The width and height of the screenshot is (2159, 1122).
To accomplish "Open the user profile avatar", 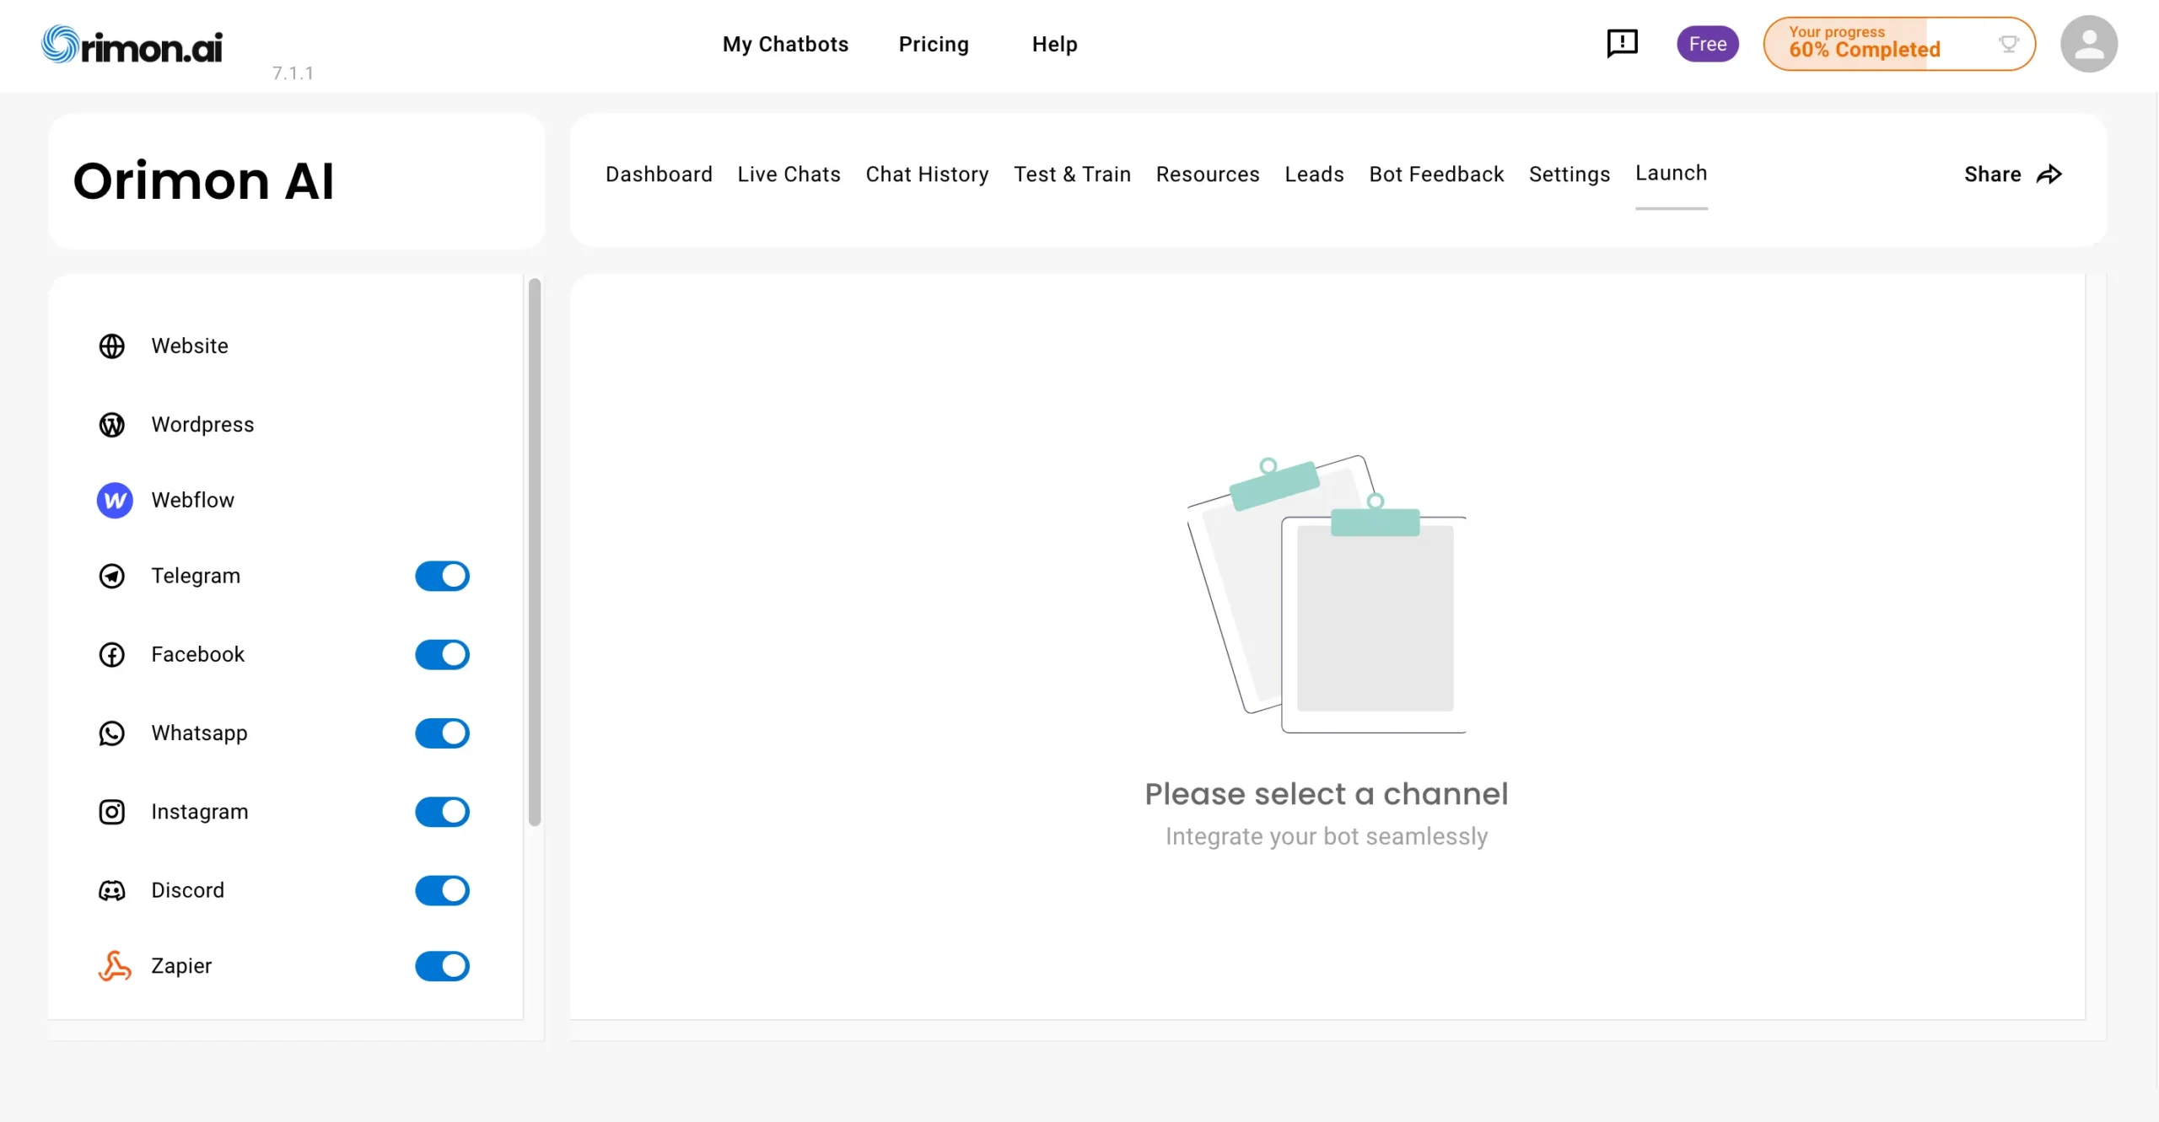I will (2088, 44).
